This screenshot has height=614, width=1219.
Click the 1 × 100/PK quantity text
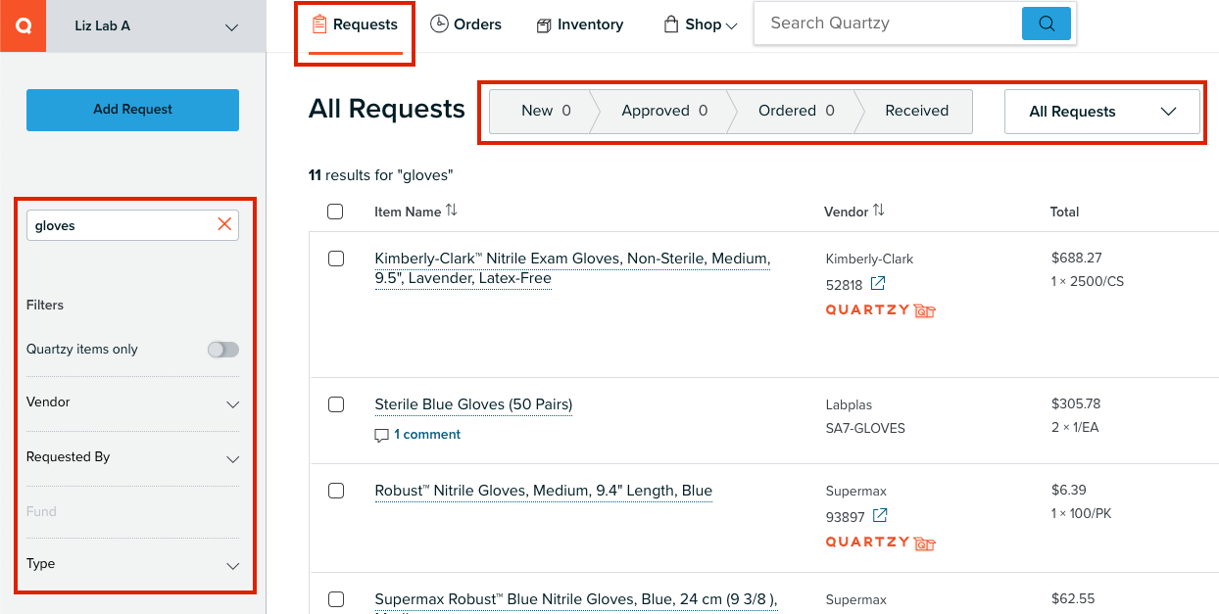[x=1081, y=513]
